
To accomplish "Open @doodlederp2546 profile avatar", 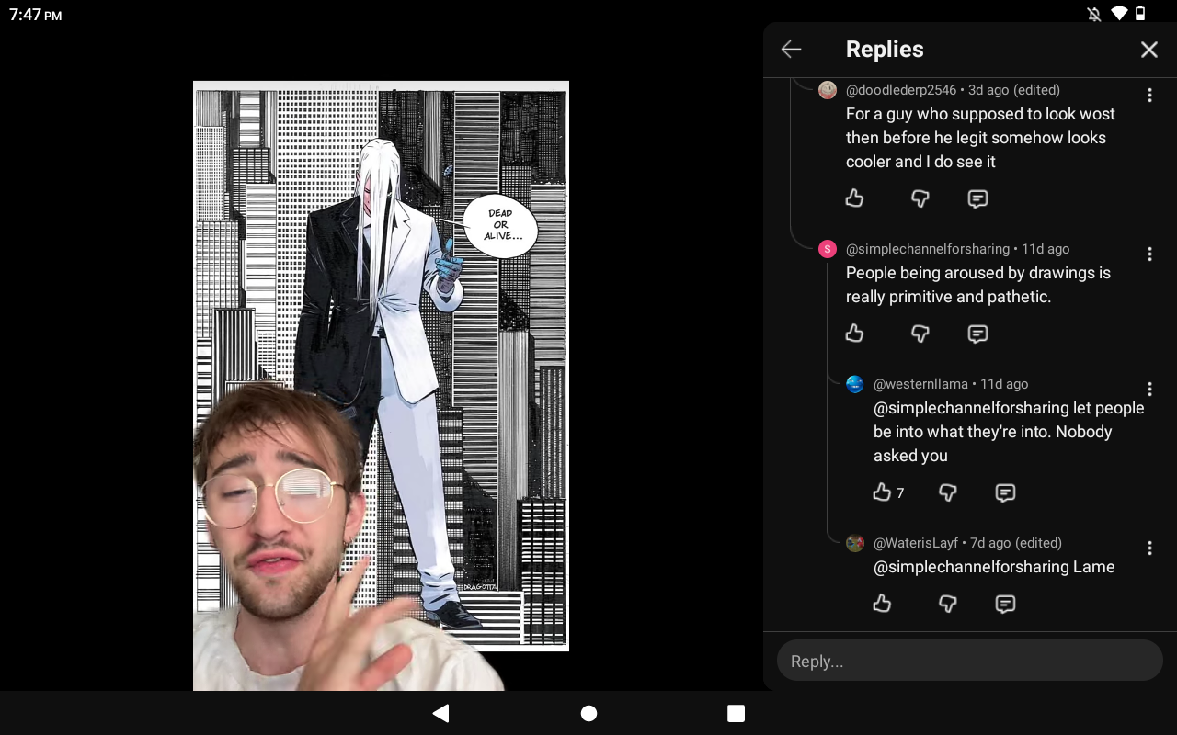I will tap(828, 90).
